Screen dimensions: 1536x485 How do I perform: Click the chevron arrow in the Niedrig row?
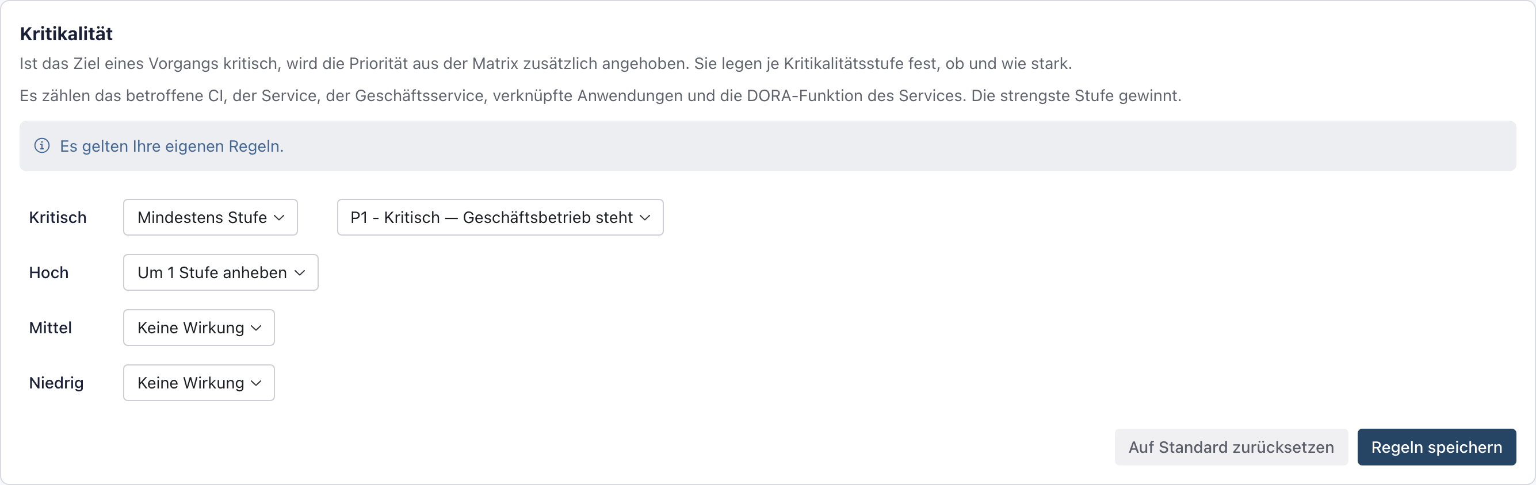pos(257,383)
